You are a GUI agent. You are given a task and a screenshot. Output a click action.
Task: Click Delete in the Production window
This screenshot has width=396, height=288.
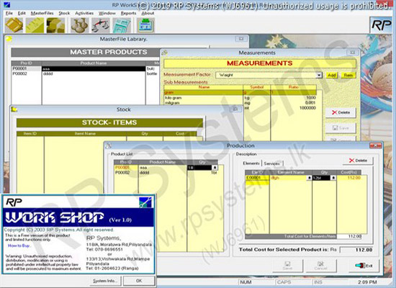(x=358, y=161)
